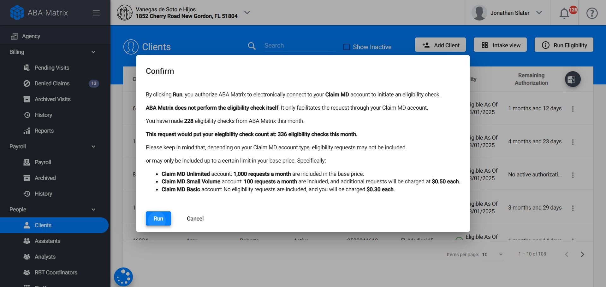Click the '1 – 10 of 108' pagination text
606x287 pixels.
click(x=532, y=254)
